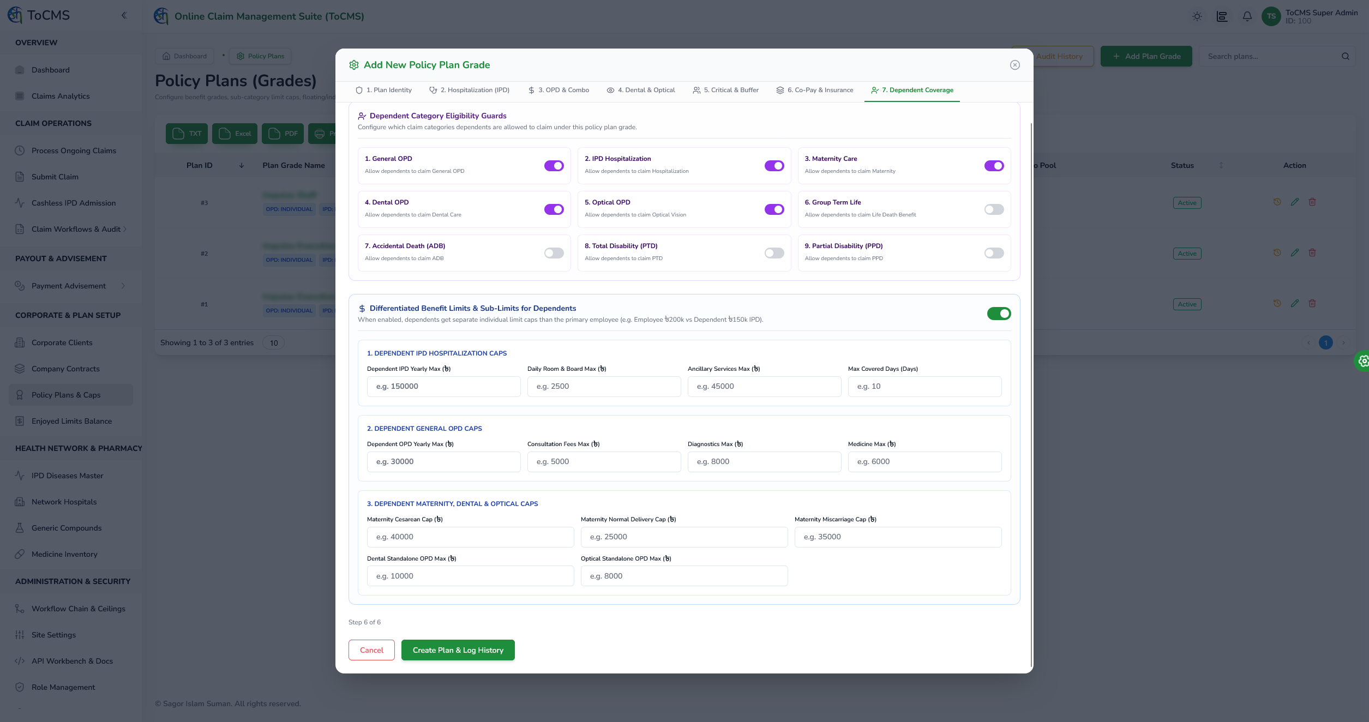
Task: Disable IPD Hospitalization dependent toggle
Action: [x=774, y=166]
